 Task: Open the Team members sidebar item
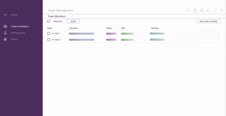[x=19, y=26]
